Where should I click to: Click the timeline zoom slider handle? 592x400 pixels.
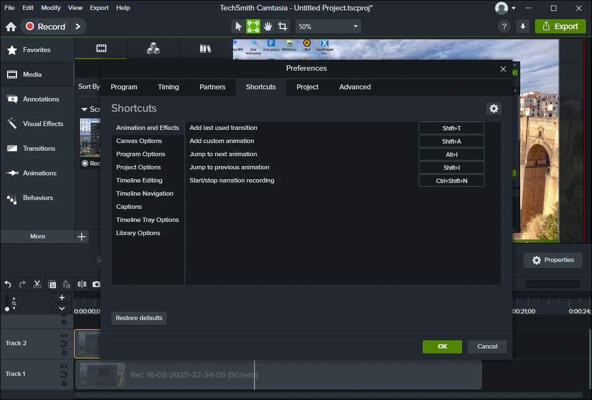click(x=7, y=309)
